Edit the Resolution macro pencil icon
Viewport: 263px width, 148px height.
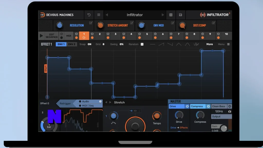91,23
